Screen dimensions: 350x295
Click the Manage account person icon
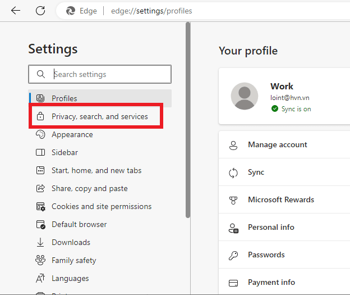pyautogui.click(x=233, y=146)
